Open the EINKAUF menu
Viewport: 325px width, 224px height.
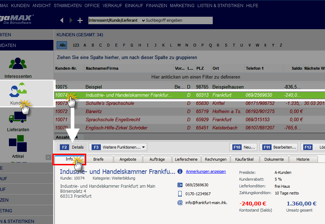134,6
